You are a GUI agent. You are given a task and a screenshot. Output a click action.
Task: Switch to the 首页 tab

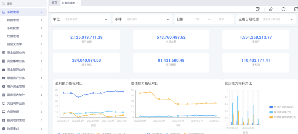pyautogui.click(x=54, y=3)
